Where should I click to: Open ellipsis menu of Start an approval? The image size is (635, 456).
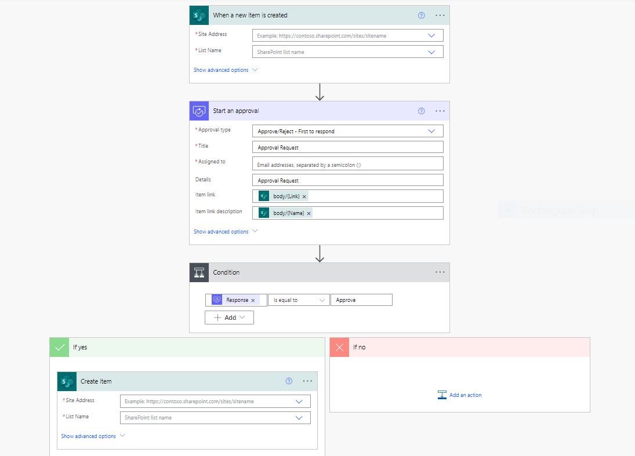click(x=440, y=111)
